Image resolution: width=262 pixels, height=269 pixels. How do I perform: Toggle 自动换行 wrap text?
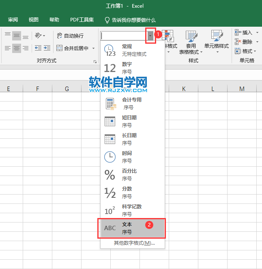(70, 36)
